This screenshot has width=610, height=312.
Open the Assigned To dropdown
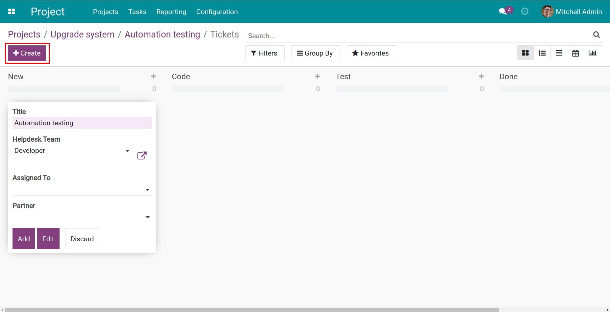[147, 189]
